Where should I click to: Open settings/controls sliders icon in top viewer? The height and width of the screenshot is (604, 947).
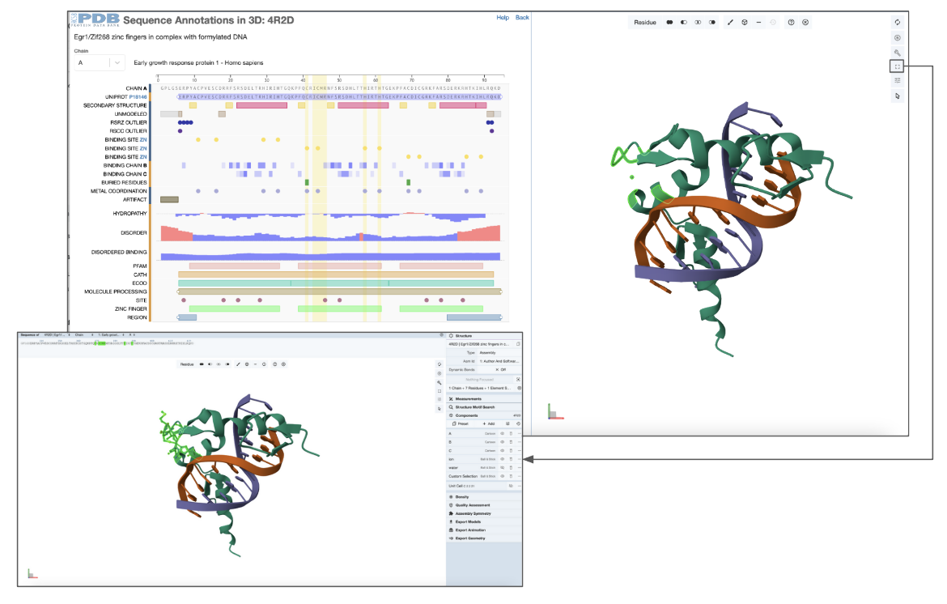tap(897, 81)
